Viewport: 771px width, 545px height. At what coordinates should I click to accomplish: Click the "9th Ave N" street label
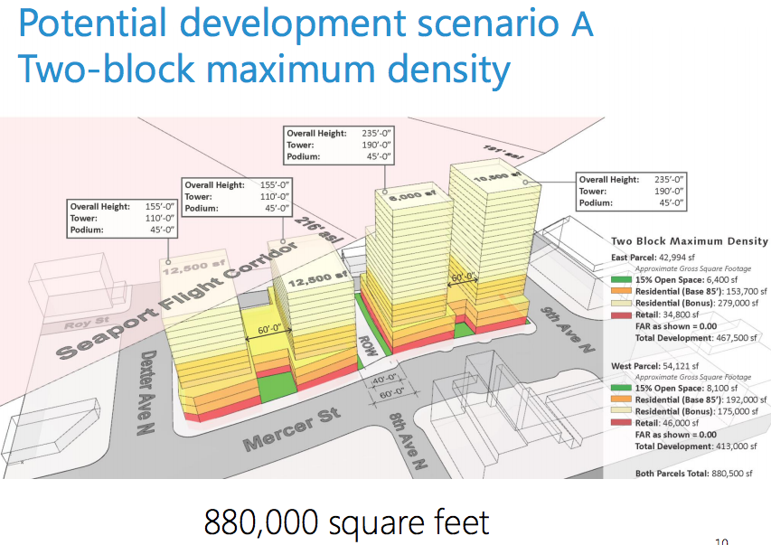568,329
